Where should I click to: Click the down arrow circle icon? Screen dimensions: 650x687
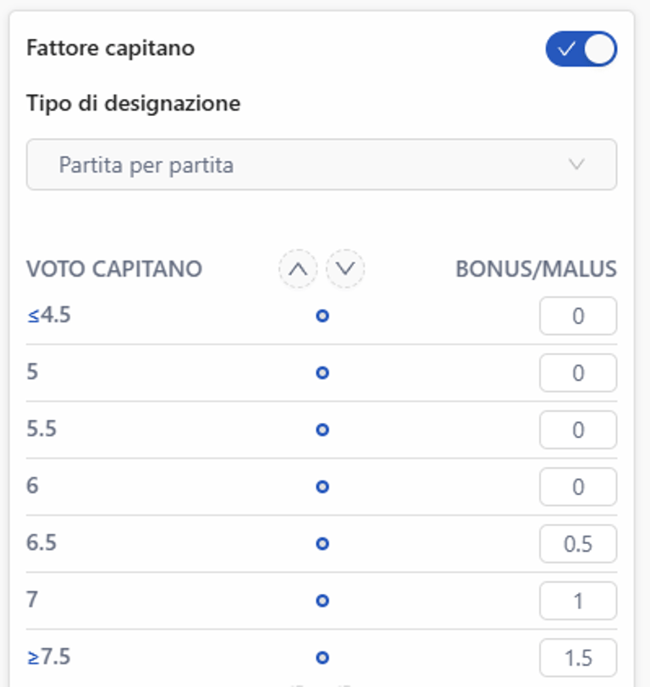pos(345,270)
